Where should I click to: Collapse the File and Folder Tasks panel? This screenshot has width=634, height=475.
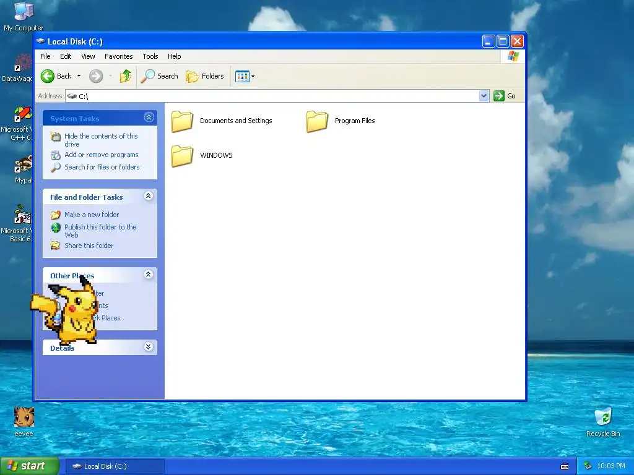click(149, 196)
